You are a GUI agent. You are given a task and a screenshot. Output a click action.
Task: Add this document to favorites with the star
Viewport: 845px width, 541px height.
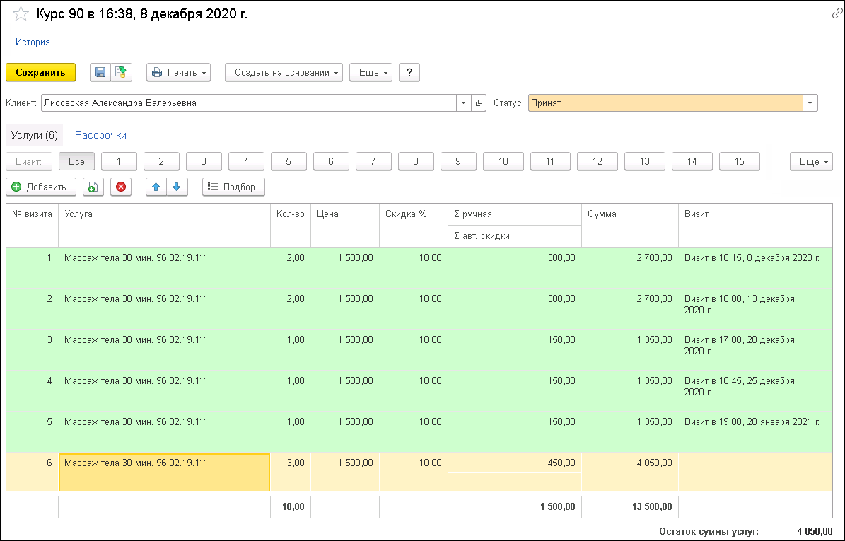pyautogui.click(x=21, y=14)
